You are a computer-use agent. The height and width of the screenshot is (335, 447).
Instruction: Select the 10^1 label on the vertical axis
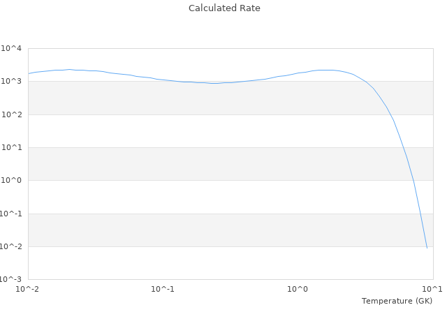[x=12, y=148]
